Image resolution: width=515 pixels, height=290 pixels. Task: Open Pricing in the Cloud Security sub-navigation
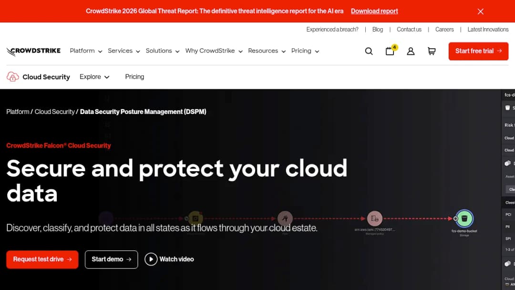click(134, 77)
